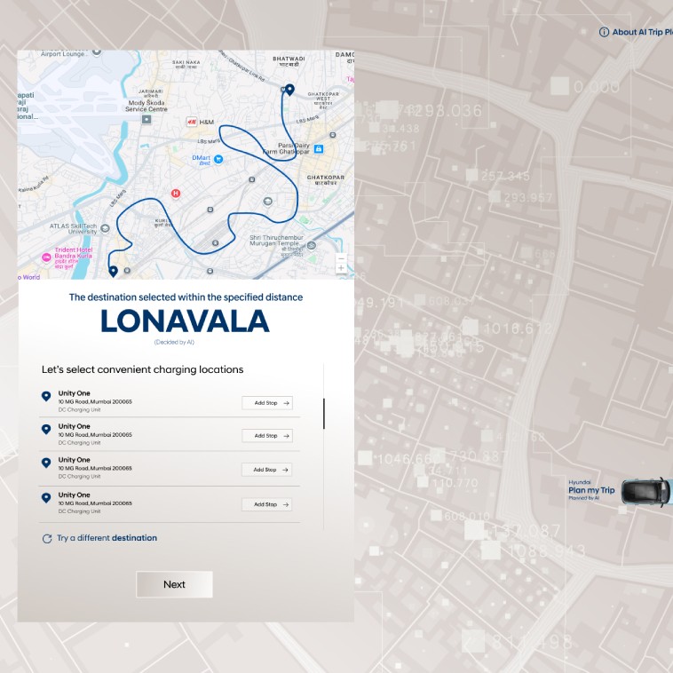
Task: Click the Hyundai car image at right edge
Action: pos(646,491)
